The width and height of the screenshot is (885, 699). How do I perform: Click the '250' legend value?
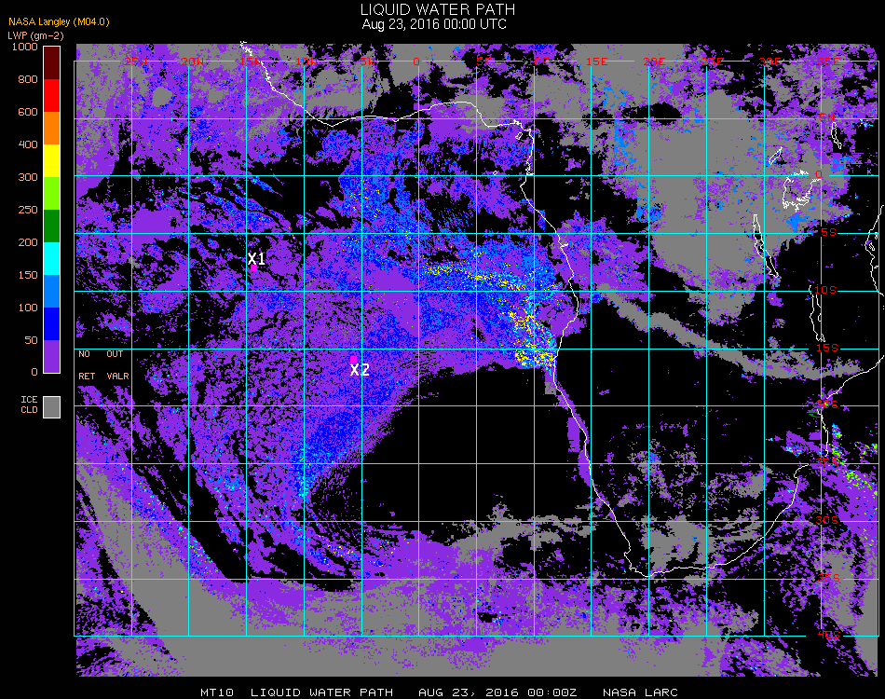pyautogui.click(x=28, y=210)
